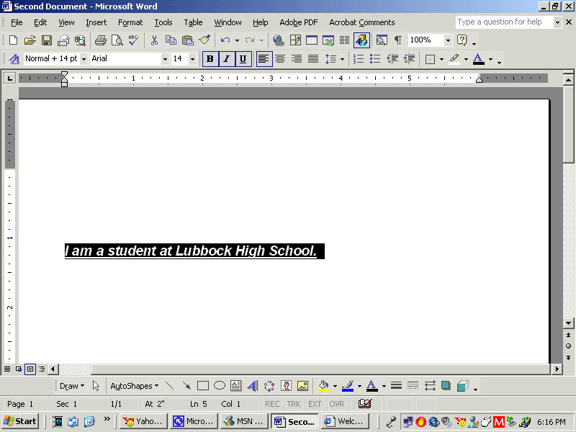Set alignment to Align Left

[x=264, y=59]
